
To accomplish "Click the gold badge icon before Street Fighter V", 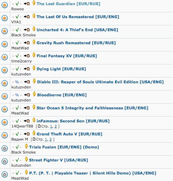I will (x=26, y=159).
